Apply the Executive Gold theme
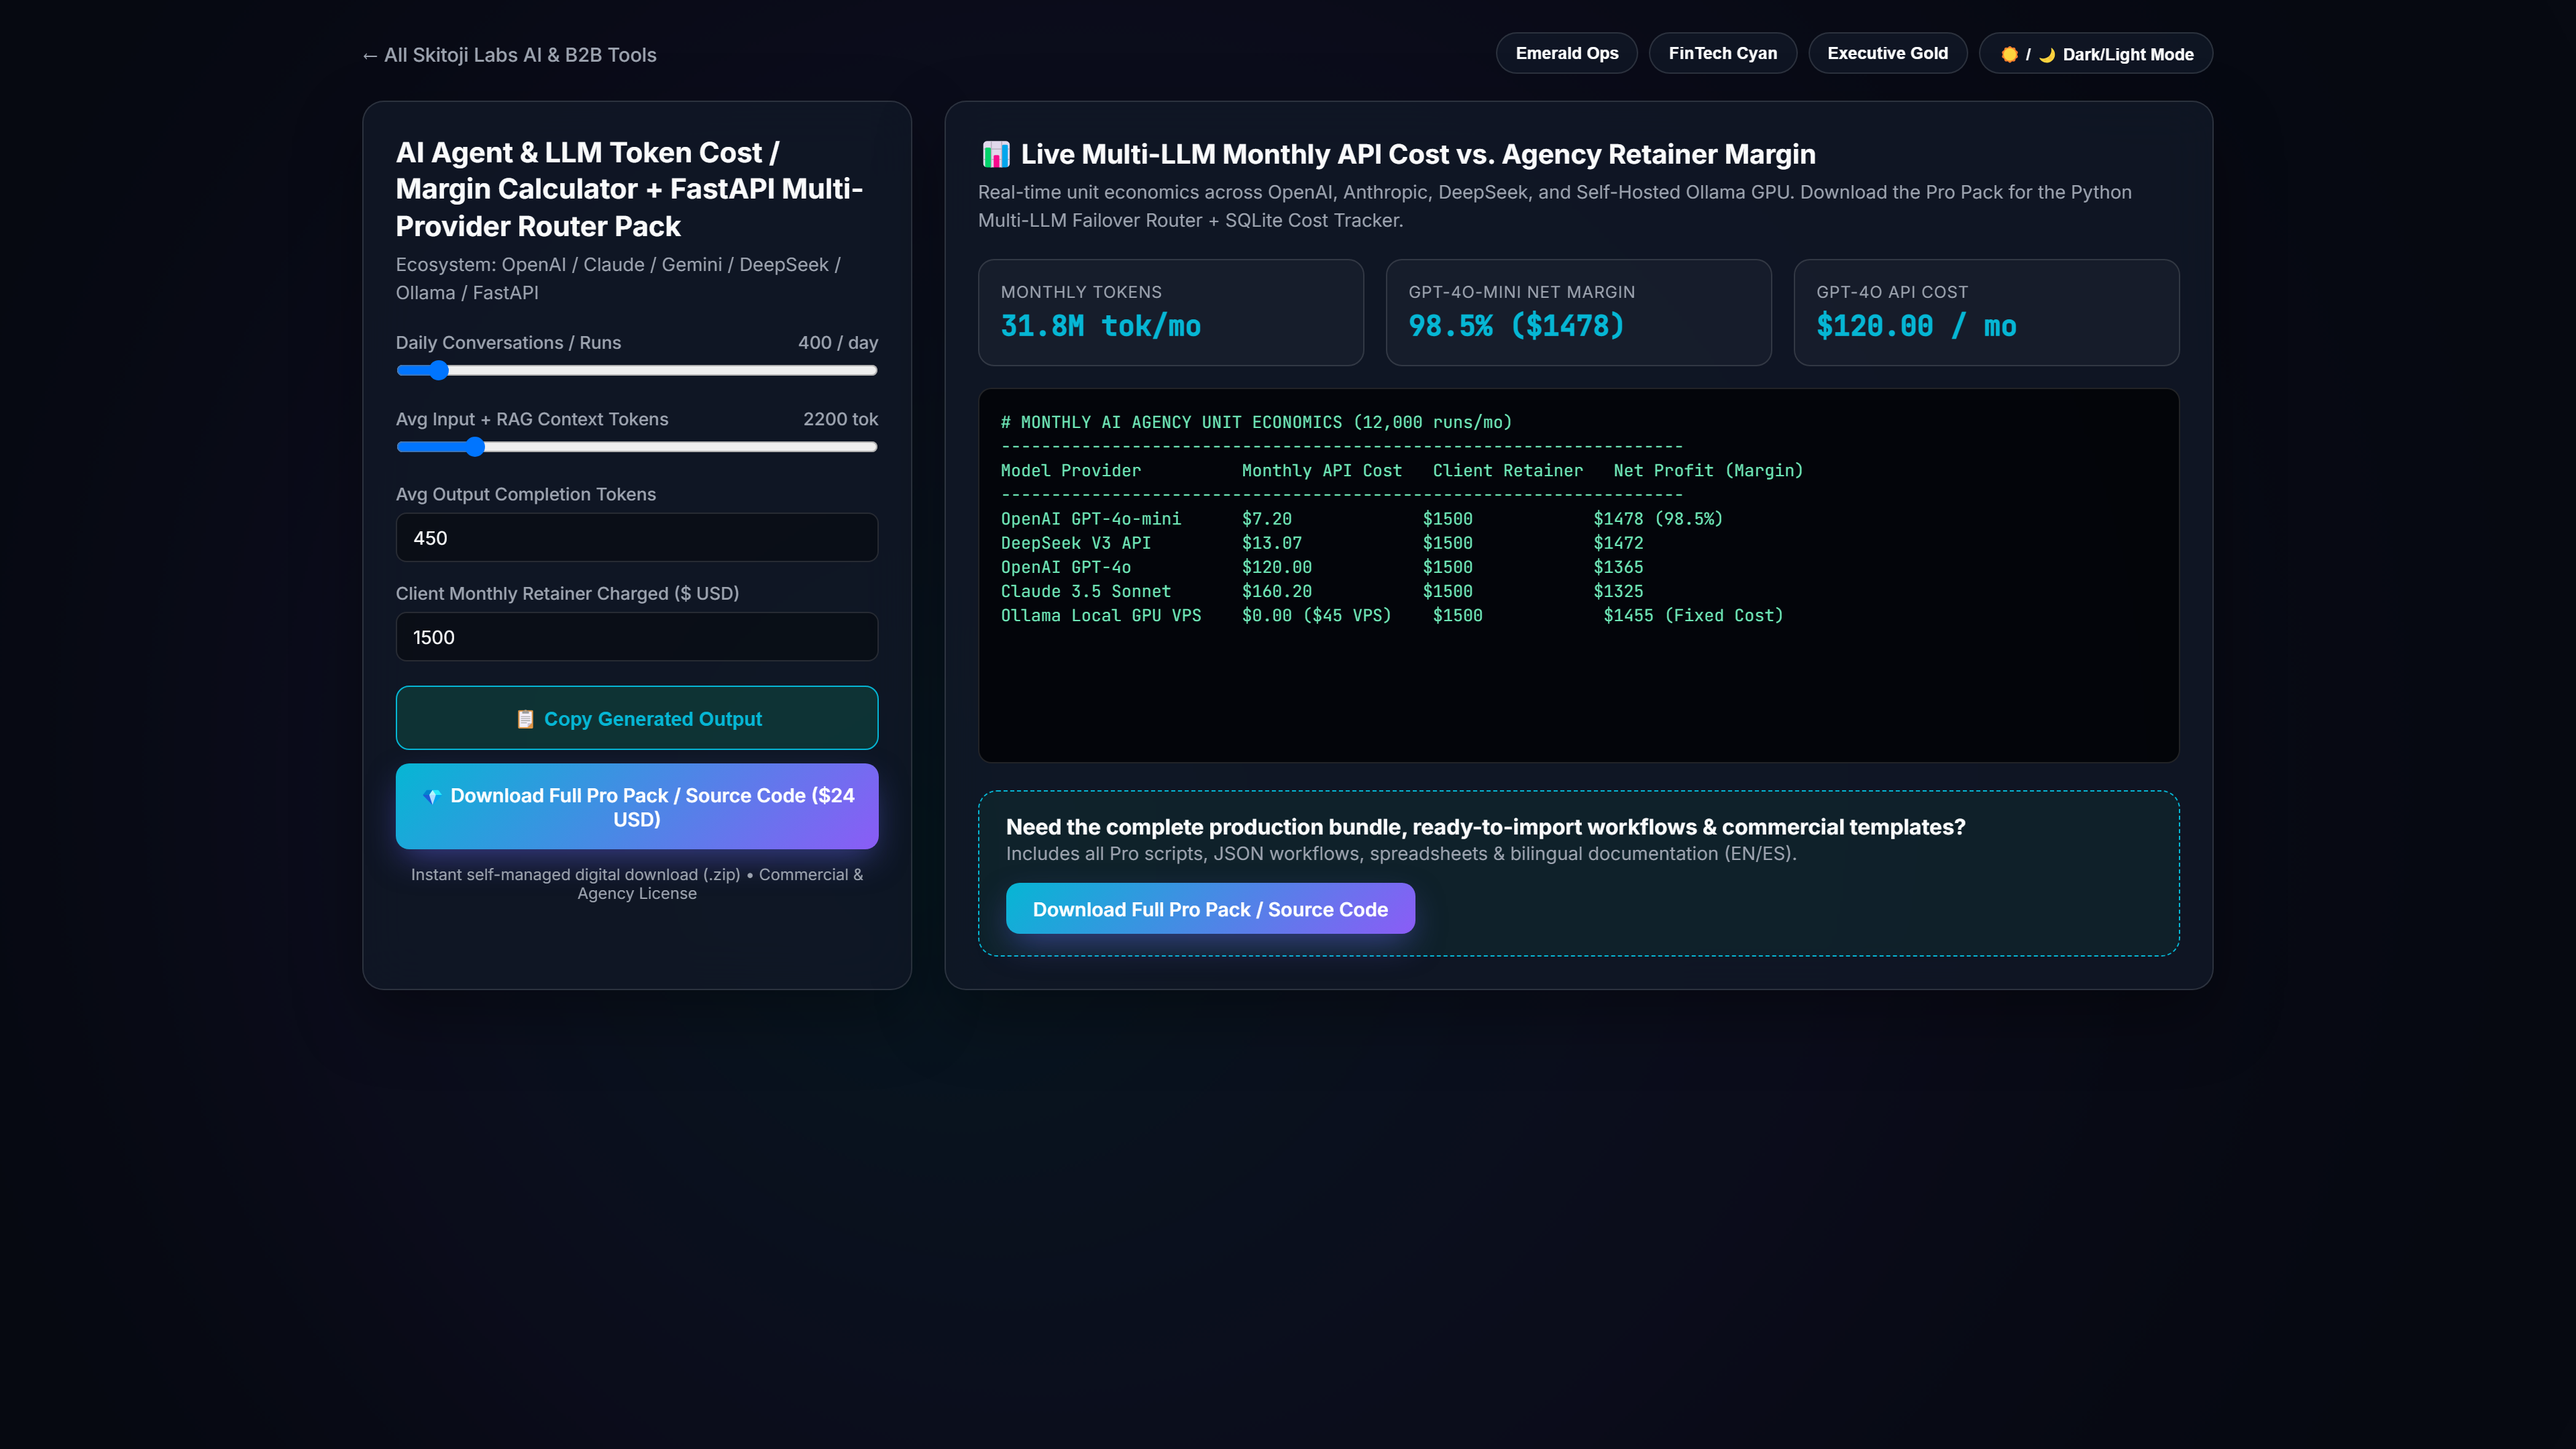 pyautogui.click(x=1887, y=53)
